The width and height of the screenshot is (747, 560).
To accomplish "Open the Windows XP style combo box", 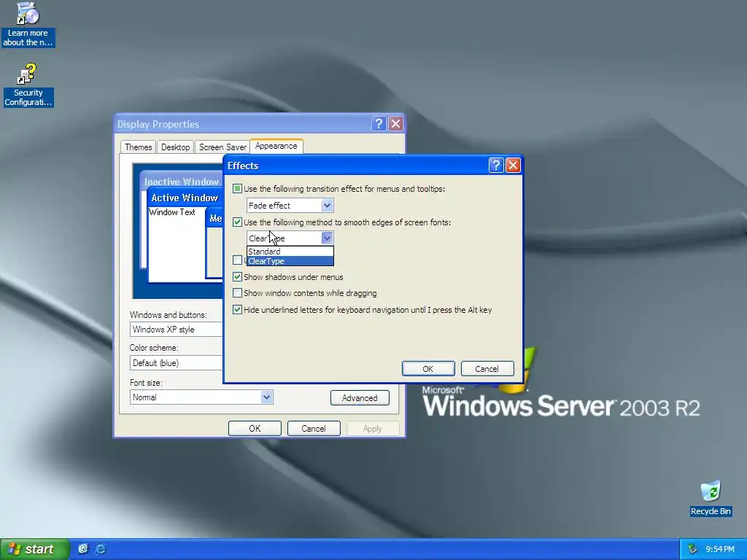I will point(177,330).
